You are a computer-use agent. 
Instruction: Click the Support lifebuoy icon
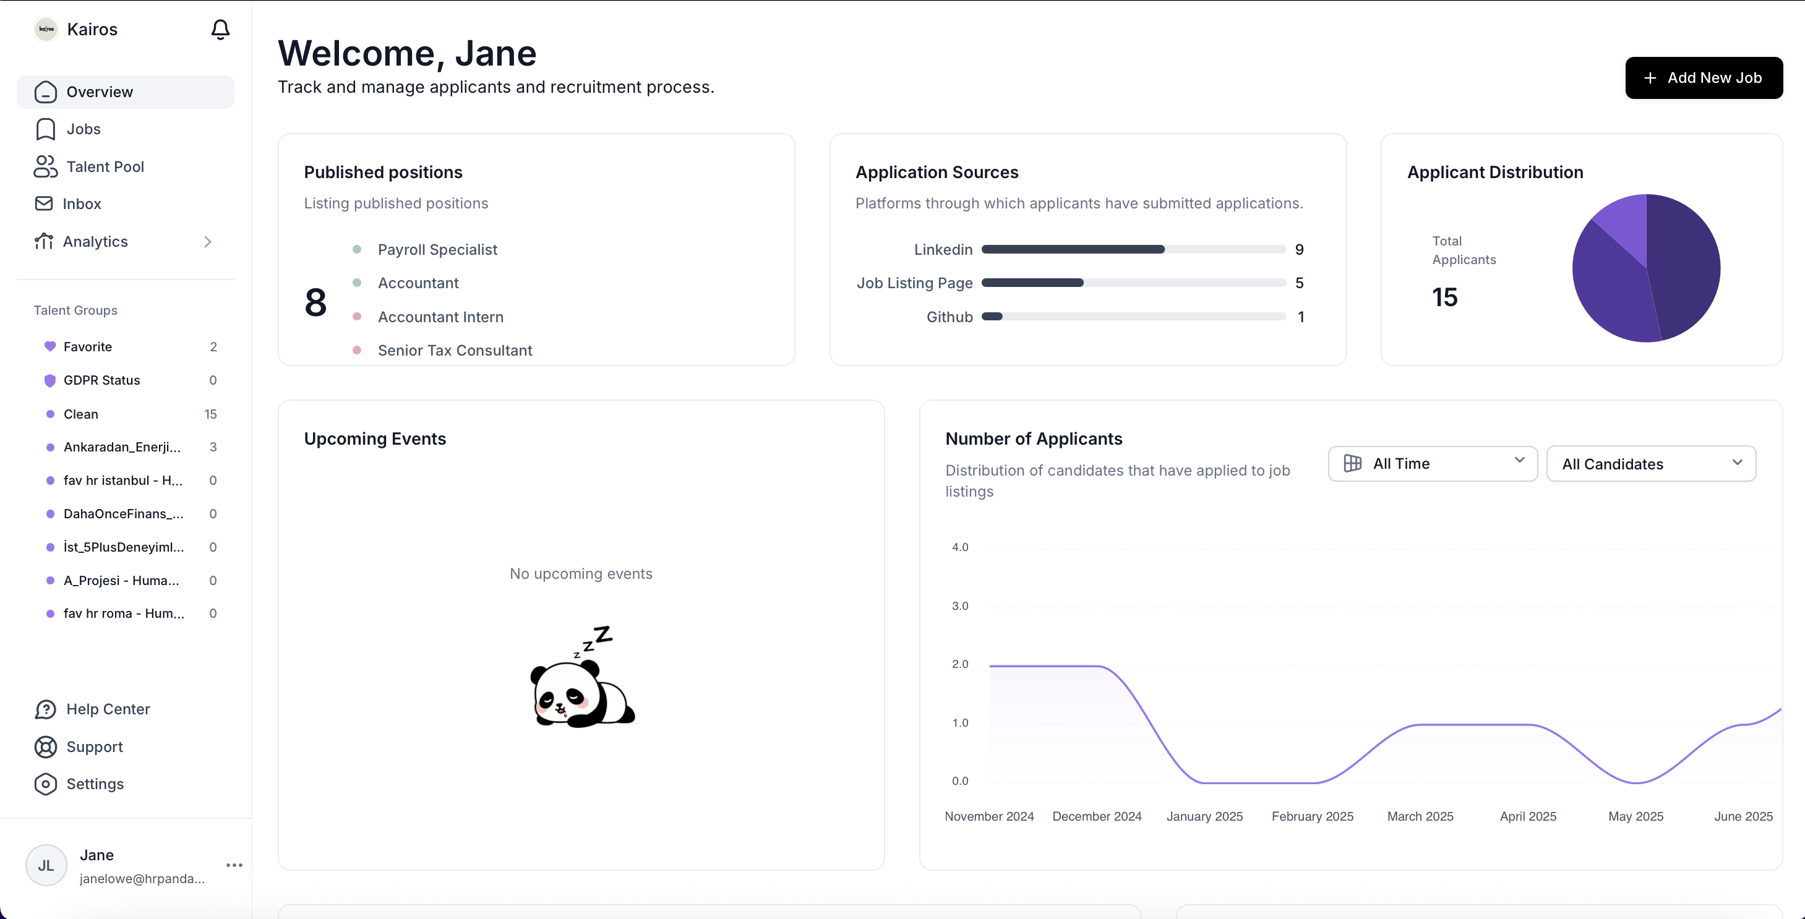point(46,746)
